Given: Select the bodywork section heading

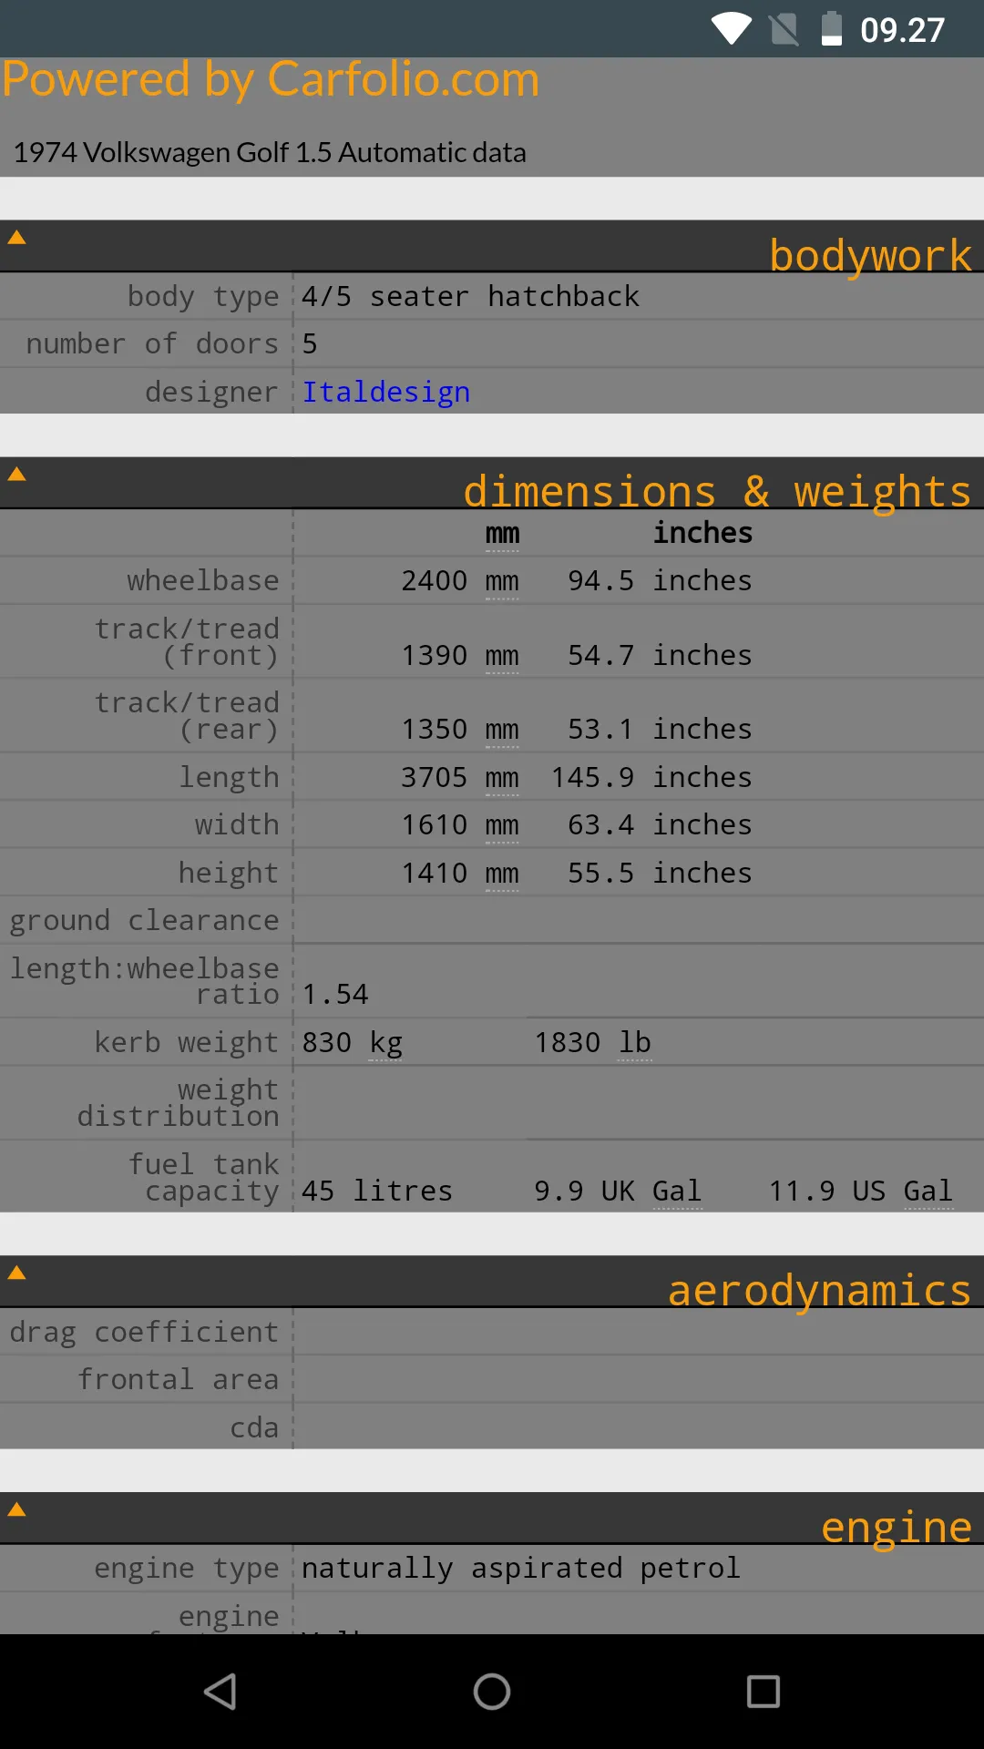Looking at the screenshot, I should (x=871, y=255).
